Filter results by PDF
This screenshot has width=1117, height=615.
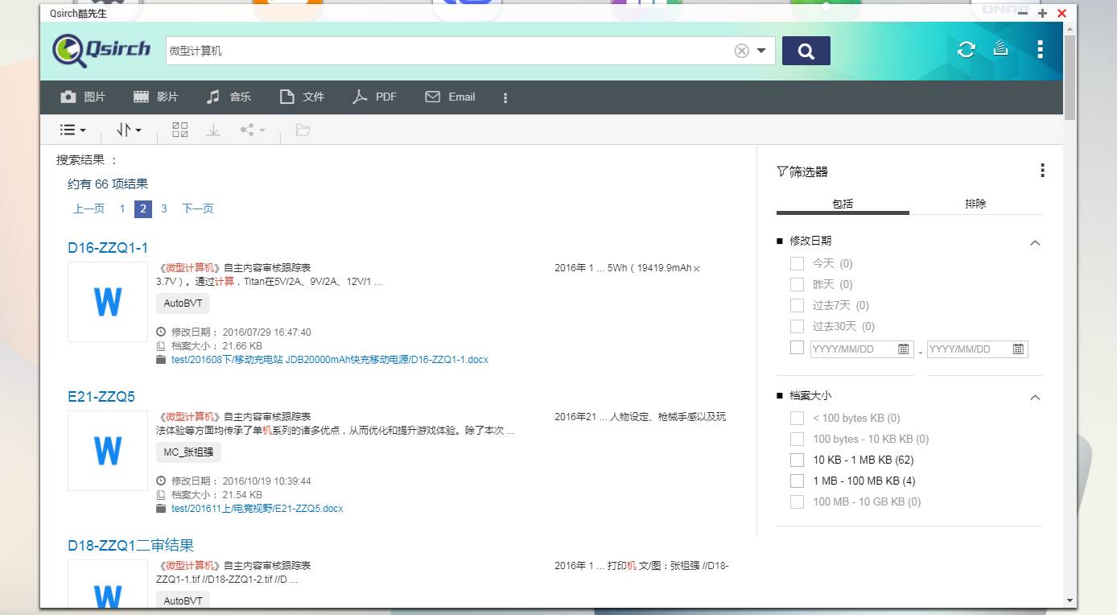[375, 97]
